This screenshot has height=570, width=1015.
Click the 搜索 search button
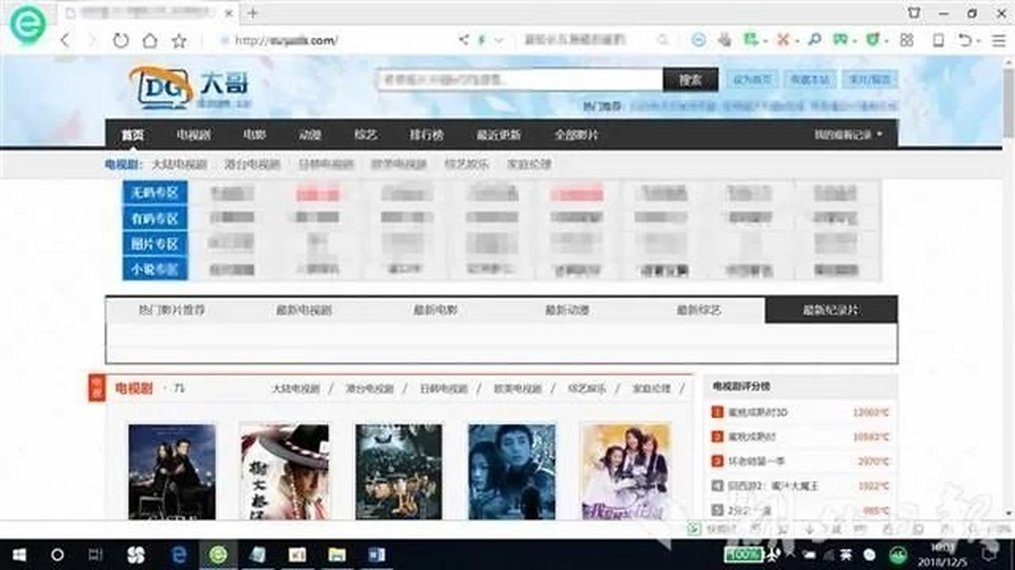point(690,79)
